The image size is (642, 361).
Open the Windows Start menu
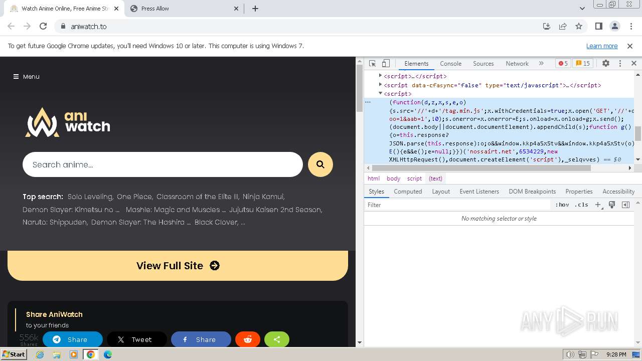click(14, 354)
